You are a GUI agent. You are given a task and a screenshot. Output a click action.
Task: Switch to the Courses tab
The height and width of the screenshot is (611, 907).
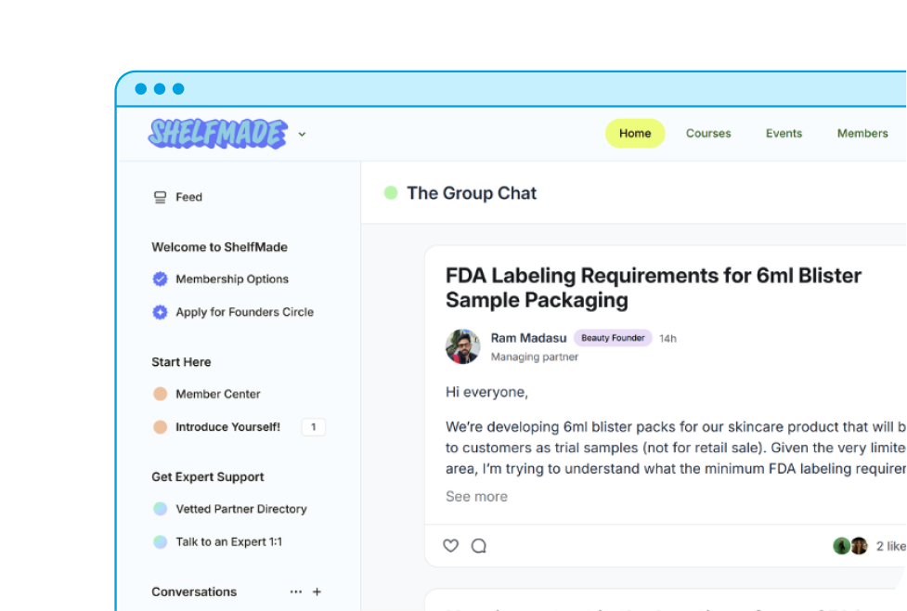pos(708,134)
